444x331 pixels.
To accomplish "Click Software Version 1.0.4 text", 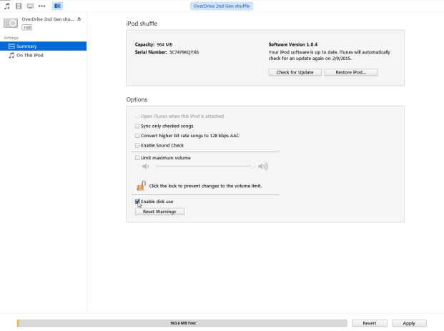I will [293, 44].
